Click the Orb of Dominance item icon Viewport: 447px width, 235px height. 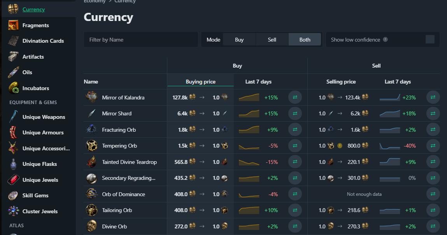92,194
